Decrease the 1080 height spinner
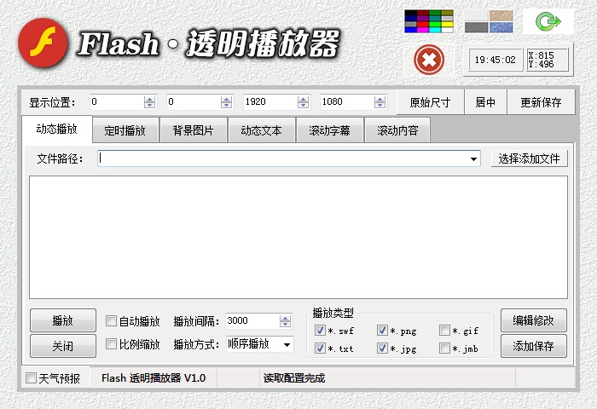 coord(380,105)
